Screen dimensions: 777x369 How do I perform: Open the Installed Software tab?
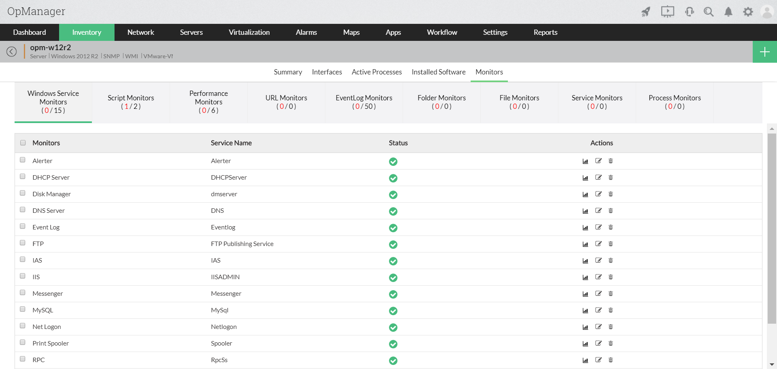(x=438, y=72)
